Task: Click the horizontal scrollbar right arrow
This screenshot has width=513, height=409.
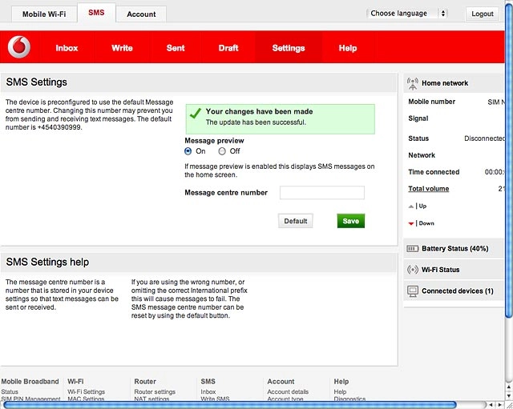Action: pyautogui.click(x=500, y=405)
